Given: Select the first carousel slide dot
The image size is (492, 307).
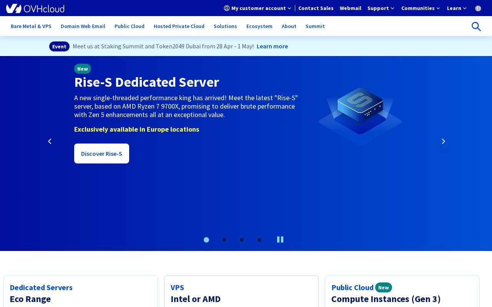Looking at the screenshot, I should (206, 240).
